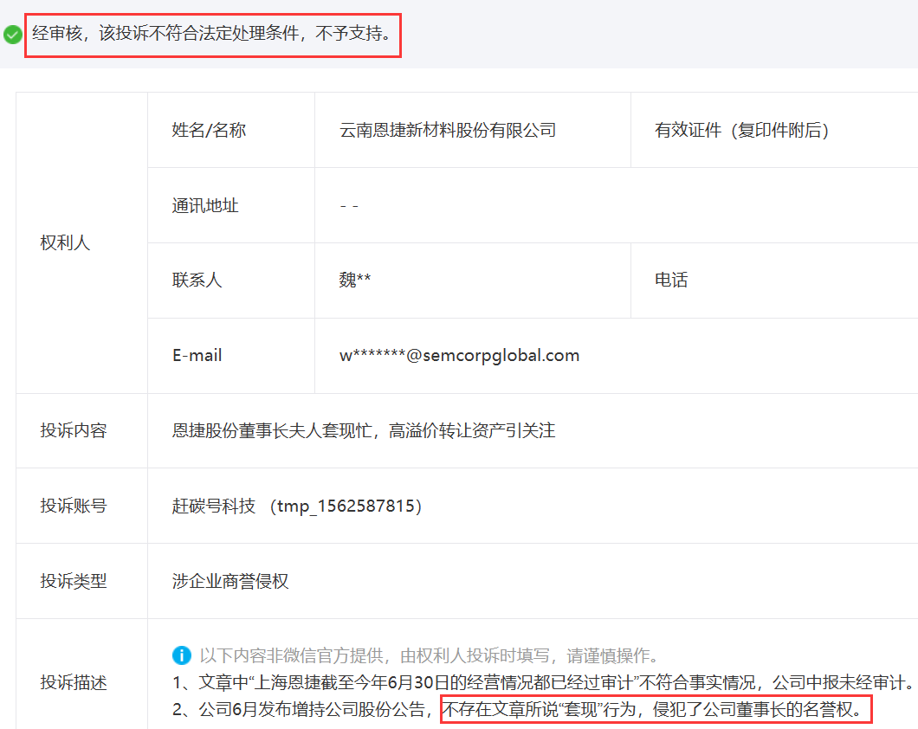918x729 pixels.
Task: Select description line 1 about 上海恩捷 审计
Action: [x=543, y=683]
